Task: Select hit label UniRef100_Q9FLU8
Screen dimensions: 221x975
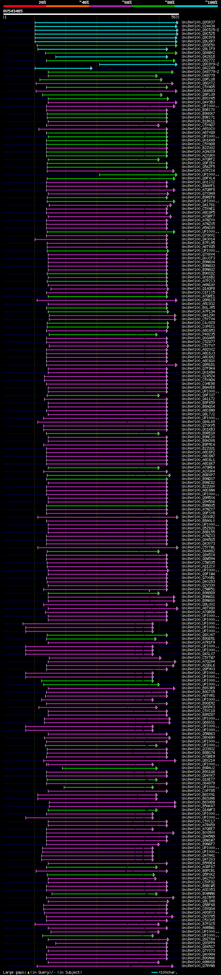Action: (198, 80)
